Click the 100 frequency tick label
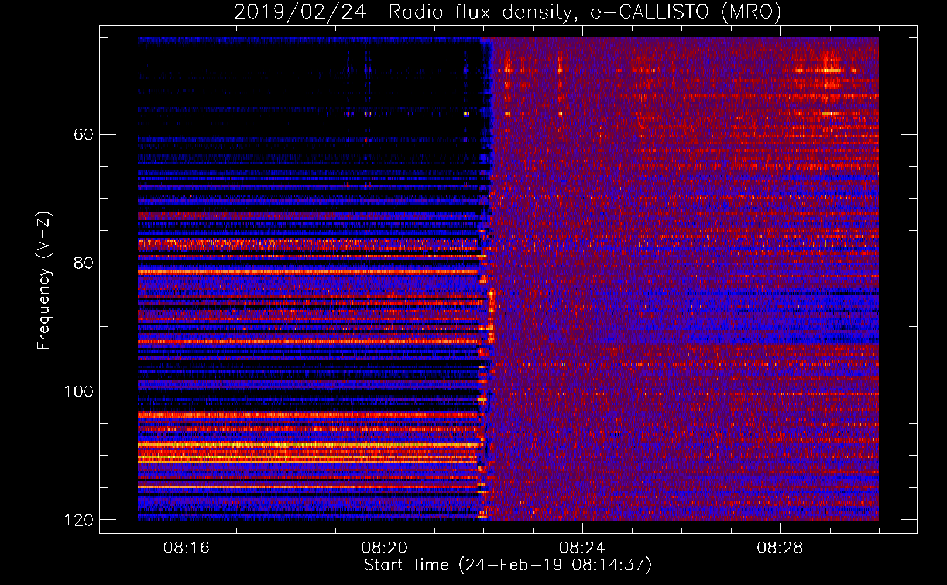Screen dimensions: 947x585 (78, 391)
